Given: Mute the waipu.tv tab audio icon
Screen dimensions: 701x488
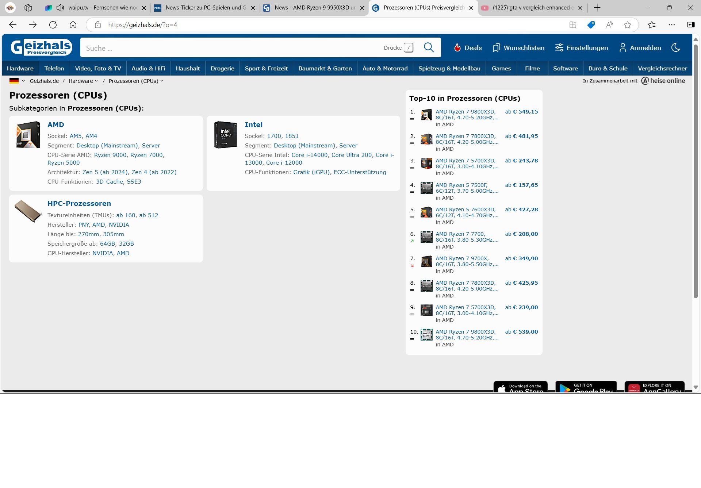Looking at the screenshot, I should pos(60,8).
